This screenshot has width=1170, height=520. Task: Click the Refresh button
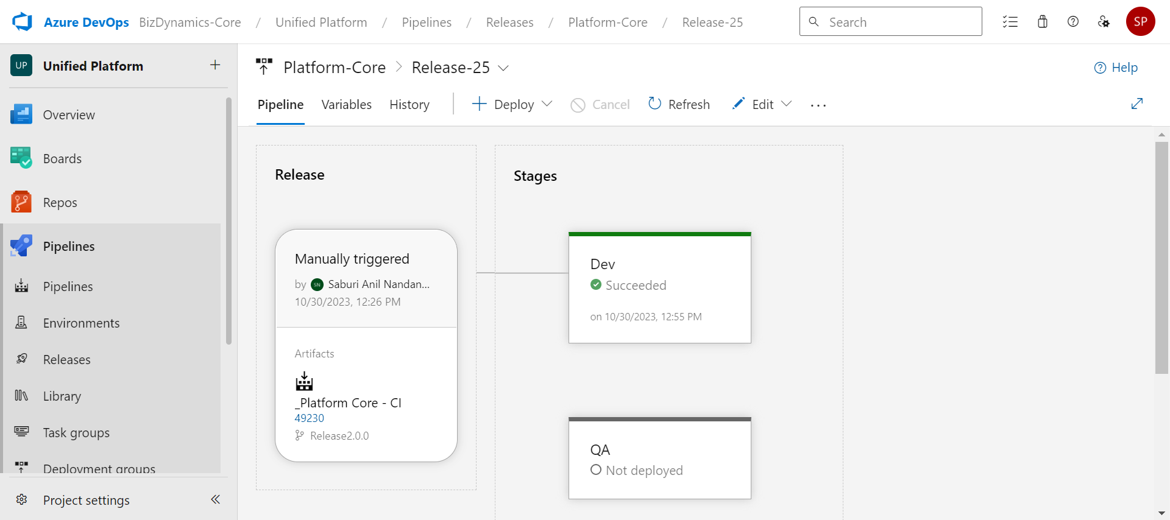pyautogui.click(x=679, y=104)
